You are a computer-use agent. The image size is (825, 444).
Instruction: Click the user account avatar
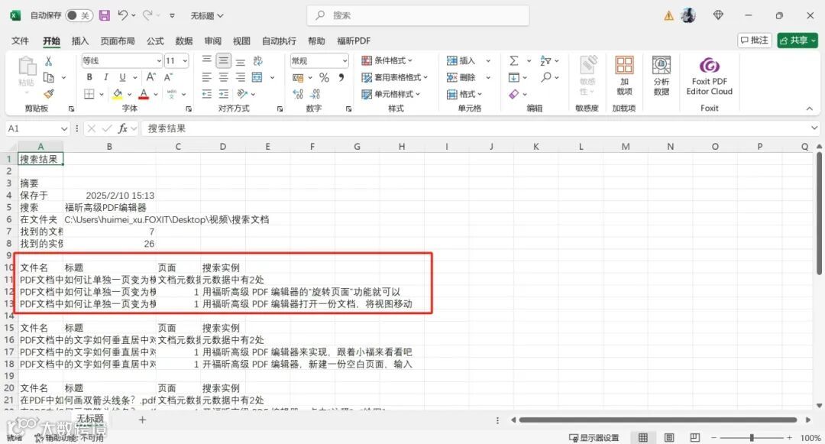[x=688, y=15]
